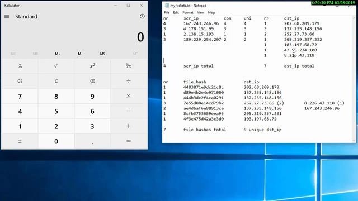Click the CE clear entry button
The width and height of the screenshot is (358, 201).
tap(20, 81)
